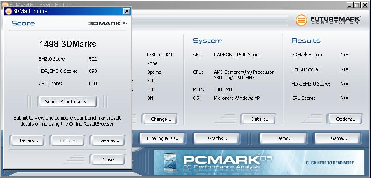
Task: Select the 1498 3DMarks score text
Action: pos(68,44)
